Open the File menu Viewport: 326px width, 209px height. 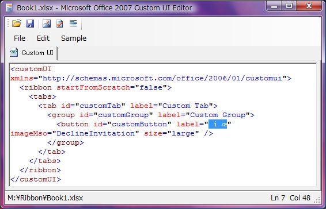pos(20,38)
